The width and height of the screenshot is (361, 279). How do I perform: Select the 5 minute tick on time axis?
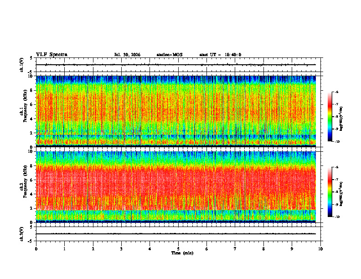pos(178,249)
